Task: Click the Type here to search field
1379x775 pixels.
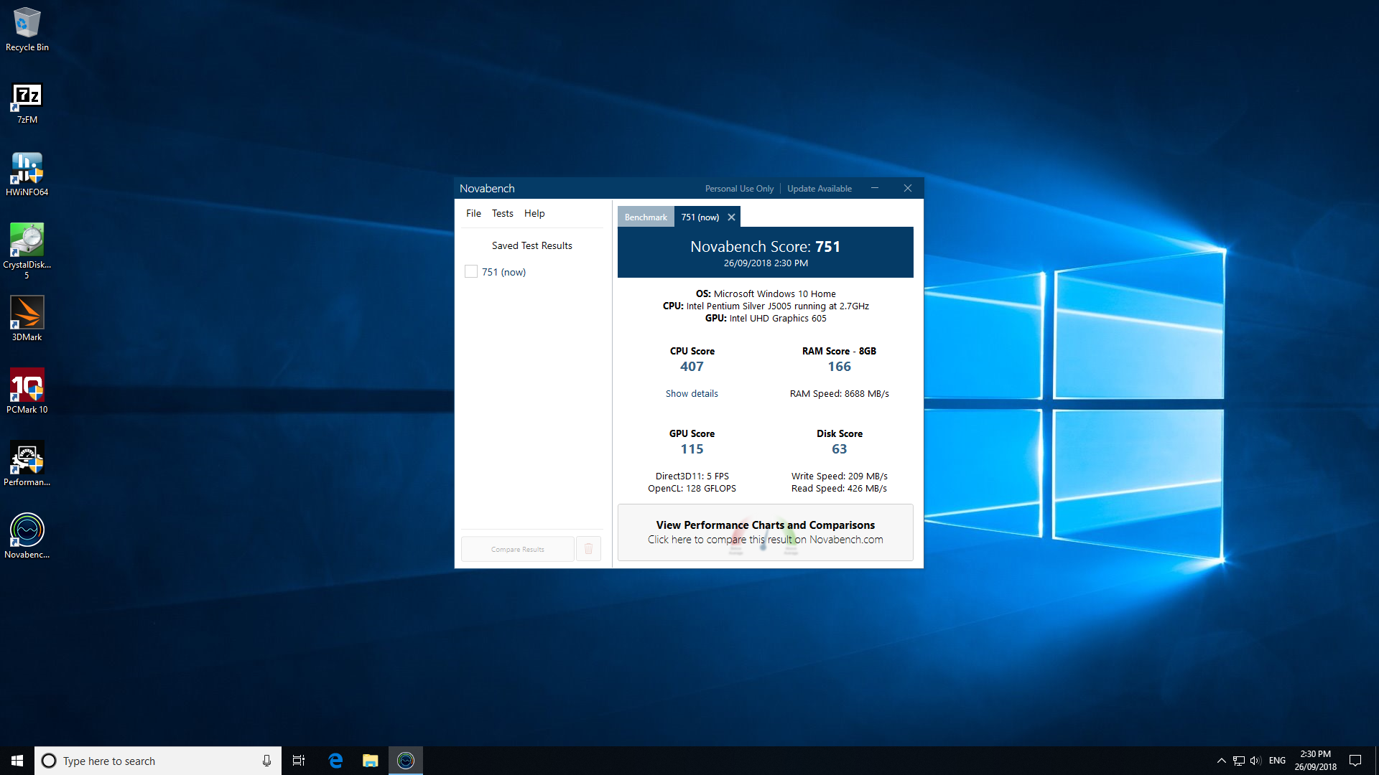Action: [x=158, y=761]
